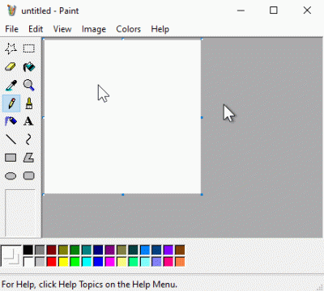324x291 pixels.
Task: Select the dark purple swatch
Action: tap(110, 250)
